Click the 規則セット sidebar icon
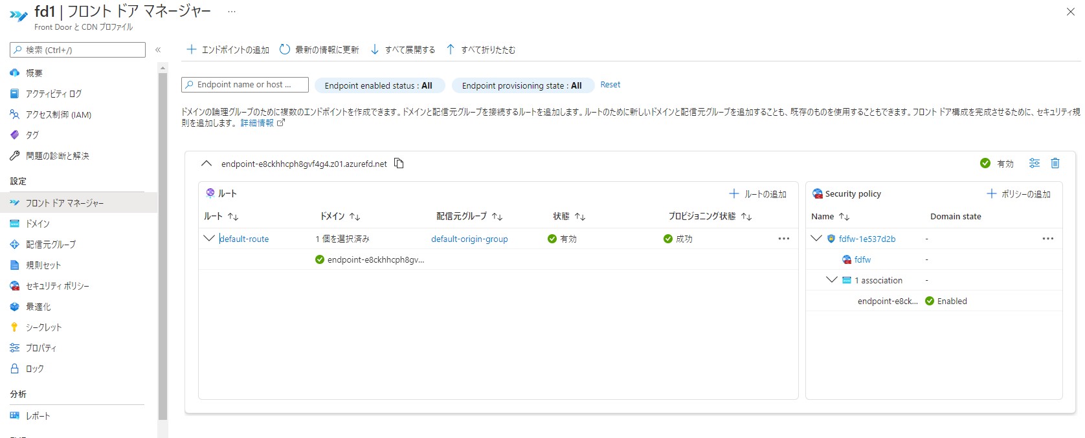This screenshot has width=1085, height=438. click(x=14, y=265)
